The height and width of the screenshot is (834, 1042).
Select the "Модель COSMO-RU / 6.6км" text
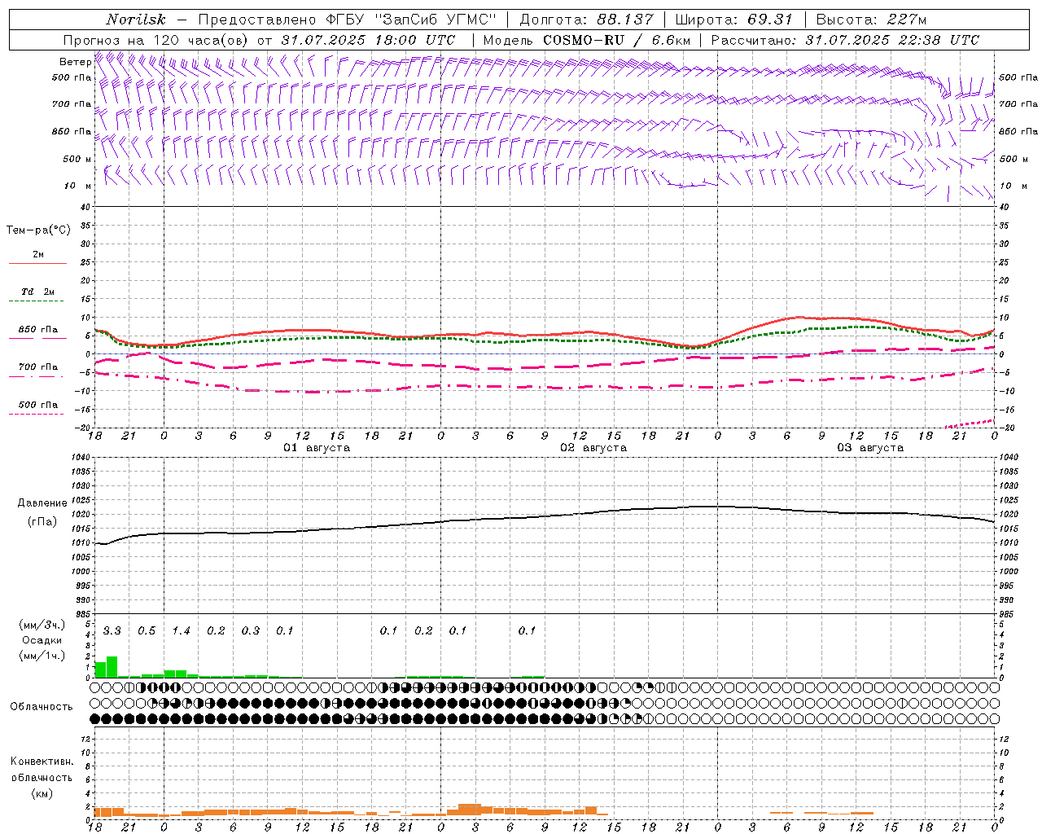coord(586,40)
